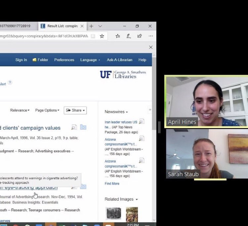Click the add notes pen icon
The height and width of the screenshot is (226, 248).
129,36
